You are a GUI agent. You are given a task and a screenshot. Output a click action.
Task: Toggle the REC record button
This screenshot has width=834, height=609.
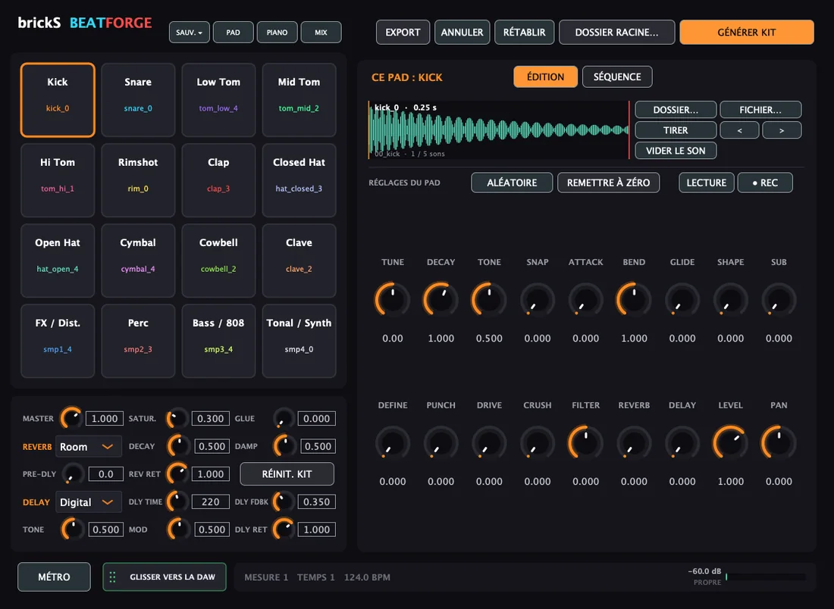765,183
